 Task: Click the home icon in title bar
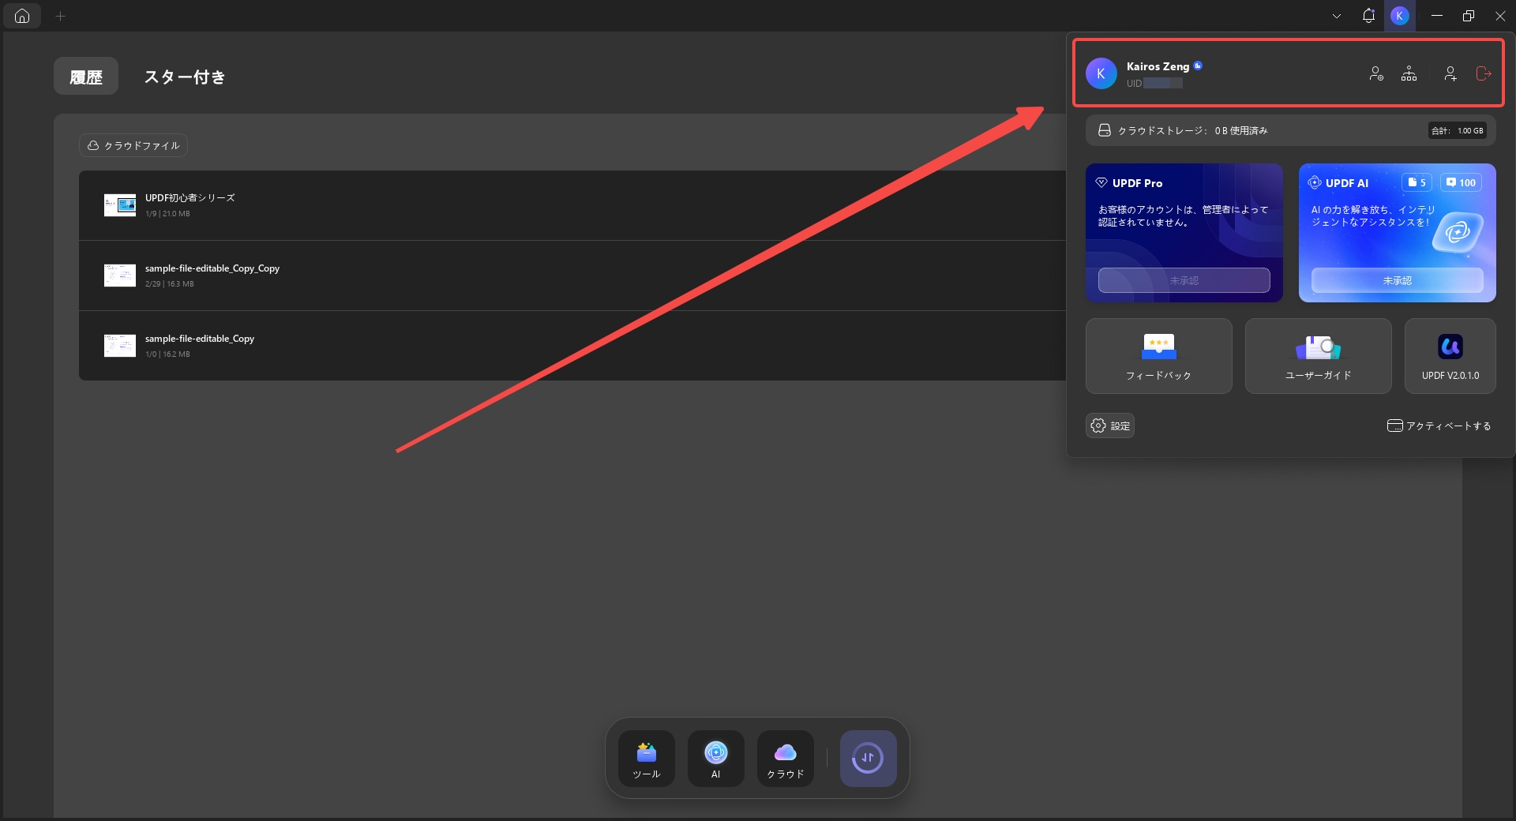[x=22, y=16]
